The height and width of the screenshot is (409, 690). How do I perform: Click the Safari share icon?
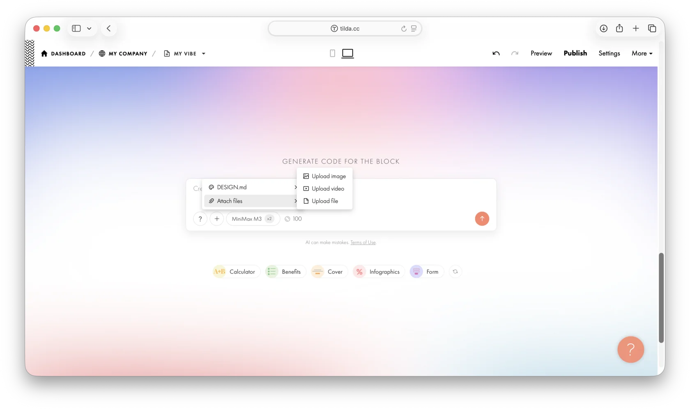point(619,28)
